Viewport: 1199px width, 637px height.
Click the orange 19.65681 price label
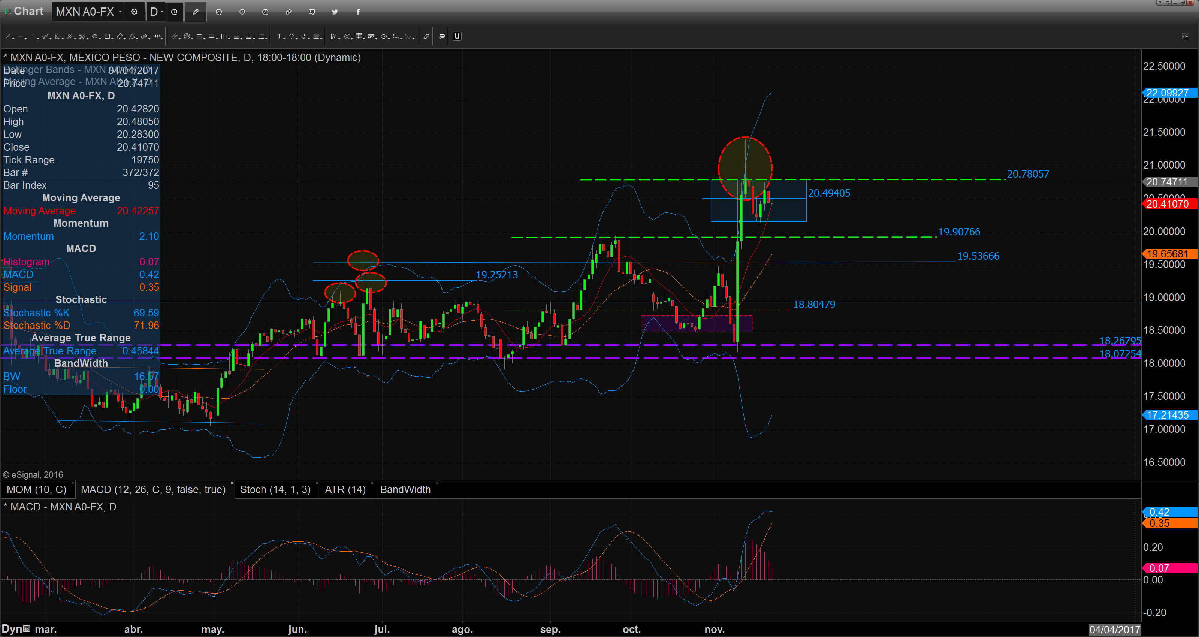pyautogui.click(x=1169, y=254)
